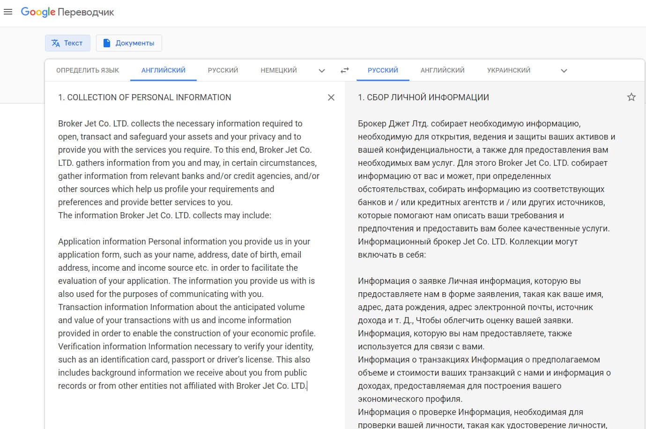Expand the source language list chevron
This screenshot has height=429, width=646.
pyautogui.click(x=322, y=71)
